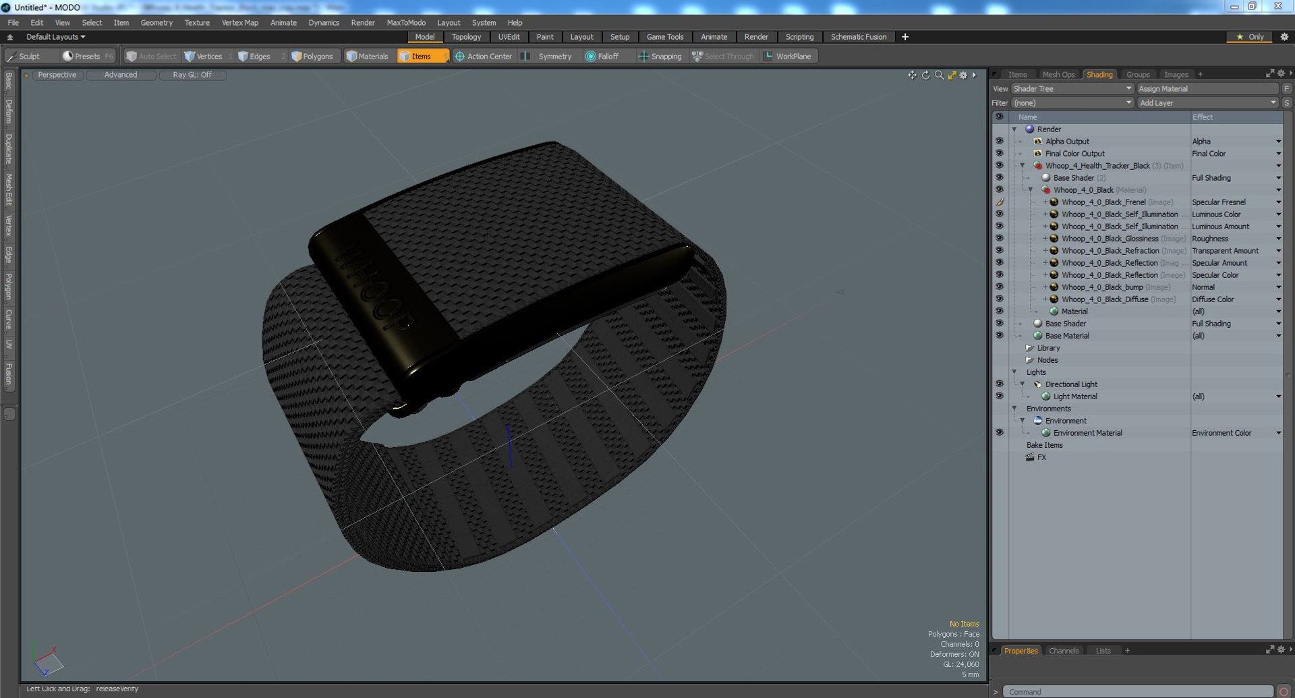Switch to Polygons selection mode
Viewport: 1295px width, 698px height.
(312, 57)
